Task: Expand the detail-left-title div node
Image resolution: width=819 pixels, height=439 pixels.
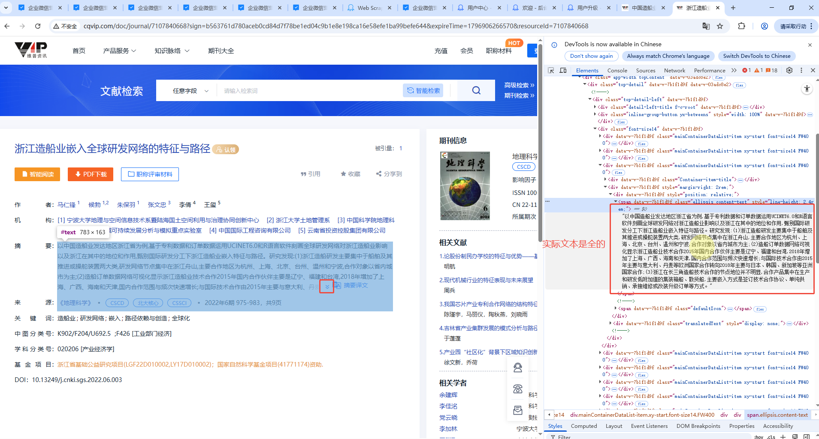Action: click(x=595, y=107)
